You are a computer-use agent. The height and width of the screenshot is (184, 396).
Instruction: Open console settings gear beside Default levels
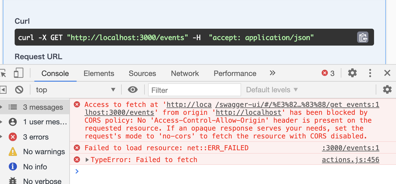coord(387,90)
